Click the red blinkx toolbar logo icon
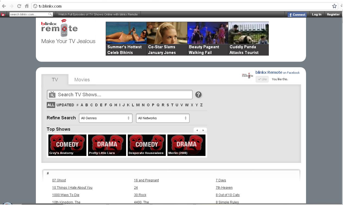The width and height of the screenshot is (343, 205). click(x=3, y=14)
